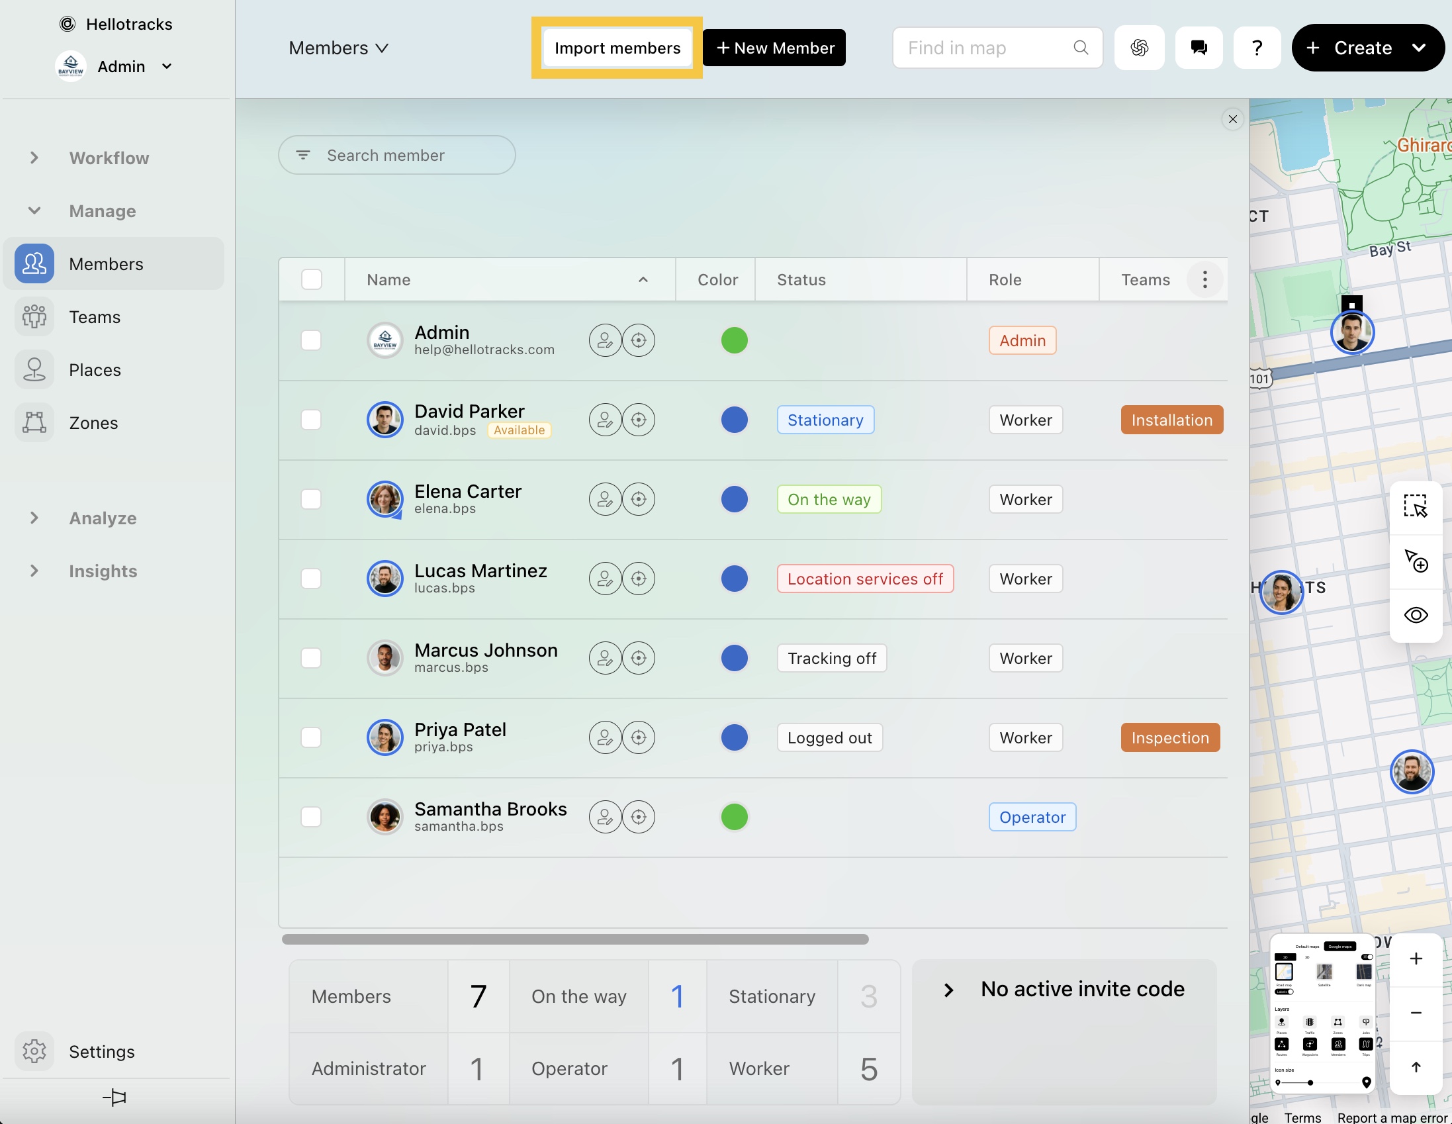Toggle the map visibility eye icon
This screenshot has width=1452, height=1124.
pyautogui.click(x=1415, y=614)
